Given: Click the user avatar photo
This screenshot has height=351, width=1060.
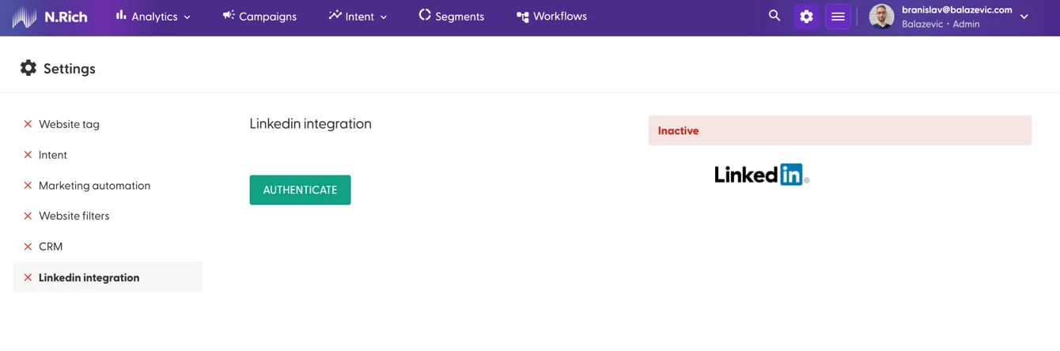Looking at the screenshot, I should click(881, 17).
